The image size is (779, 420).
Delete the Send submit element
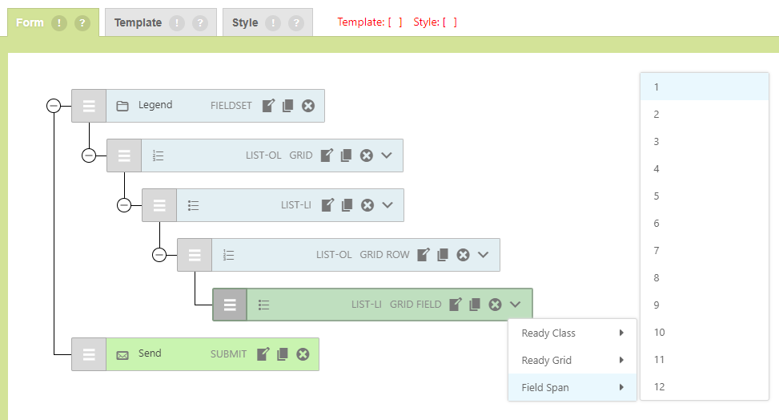[x=303, y=354]
